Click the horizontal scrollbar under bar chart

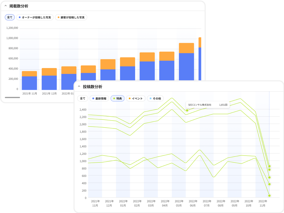pyautogui.click(x=12, y=98)
